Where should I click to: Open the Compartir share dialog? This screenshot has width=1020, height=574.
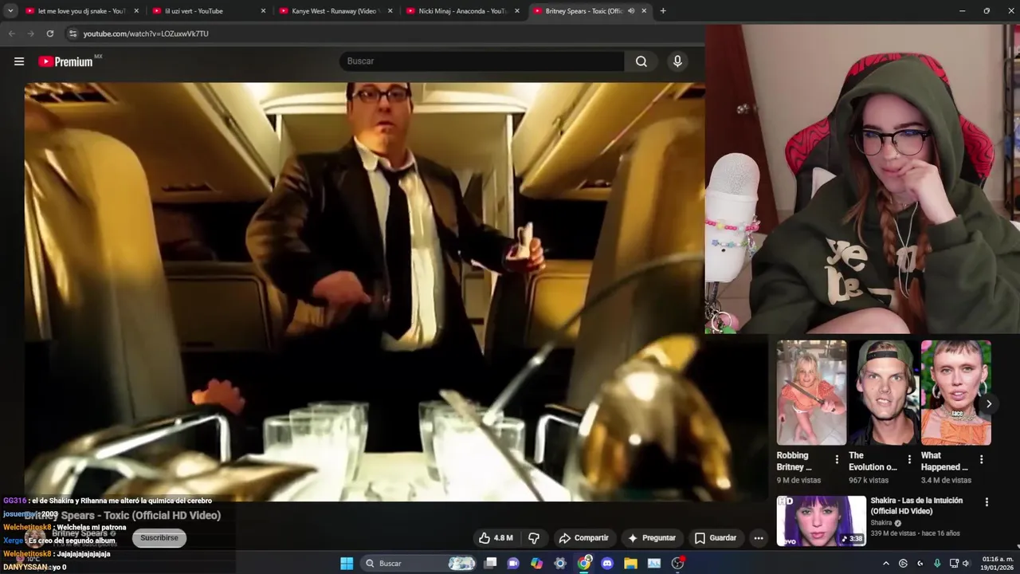coord(583,538)
